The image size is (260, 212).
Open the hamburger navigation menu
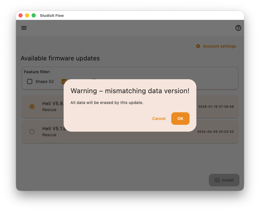tap(24, 28)
